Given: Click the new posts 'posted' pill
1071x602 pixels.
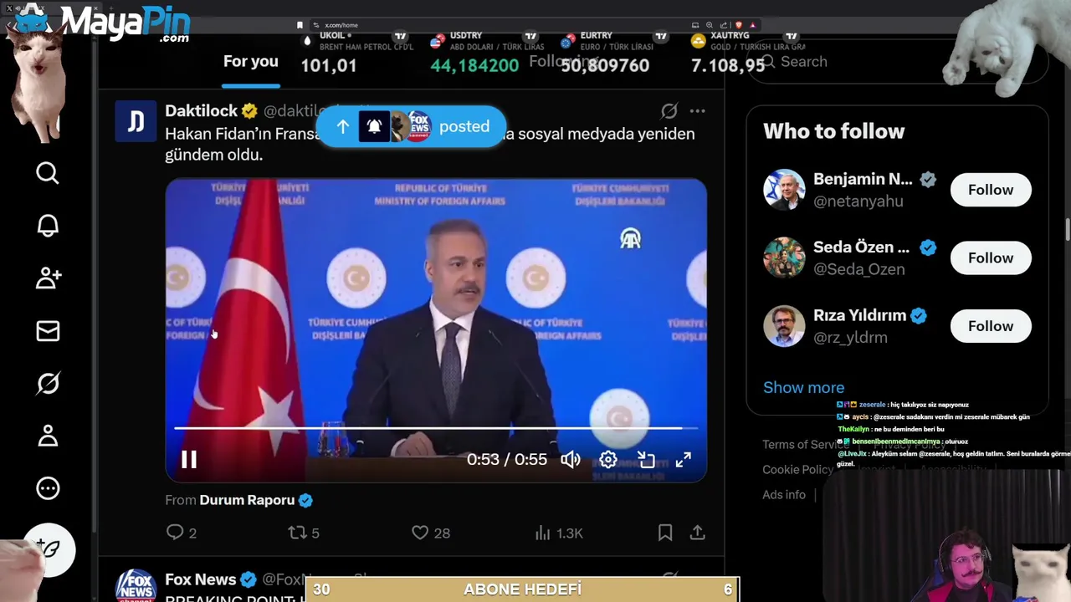Looking at the screenshot, I should pyautogui.click(x=411, y=126).
